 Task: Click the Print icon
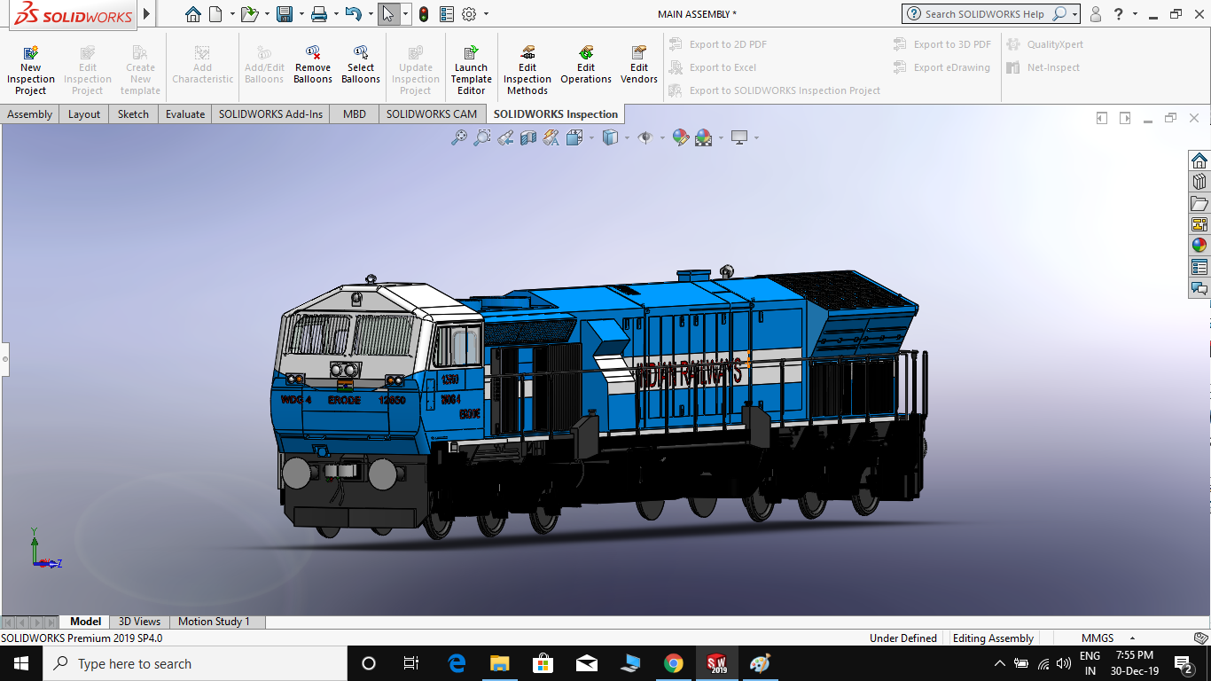319,14
